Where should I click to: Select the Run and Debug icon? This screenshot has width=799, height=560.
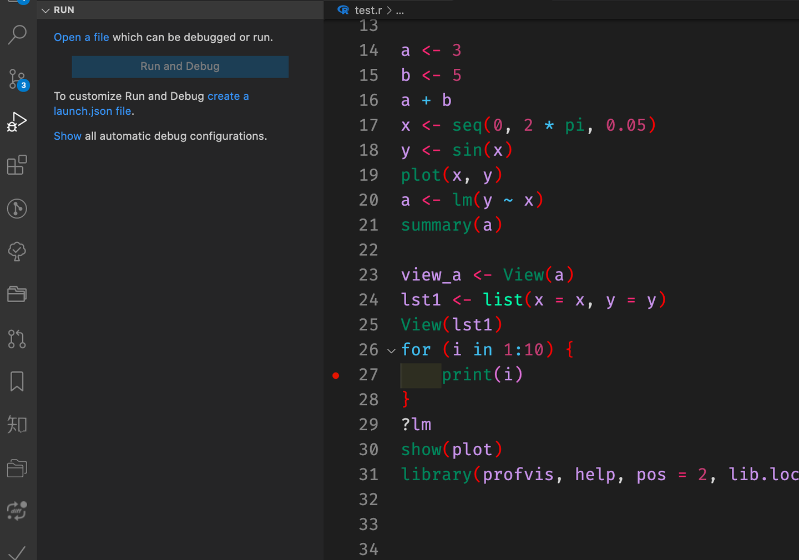[x=17, y=121]
